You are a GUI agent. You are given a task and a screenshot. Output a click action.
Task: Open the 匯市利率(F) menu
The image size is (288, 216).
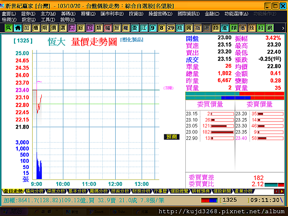pos(112,14)
